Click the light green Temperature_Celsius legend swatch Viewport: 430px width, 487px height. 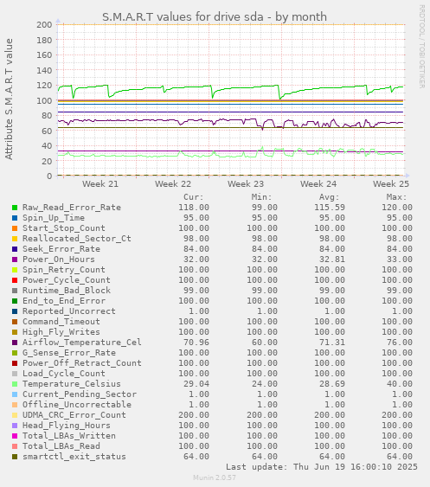coord(15,384)
